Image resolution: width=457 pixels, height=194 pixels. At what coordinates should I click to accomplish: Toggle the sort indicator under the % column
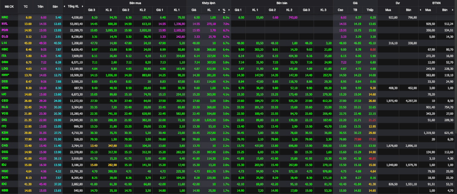(224, 12)
